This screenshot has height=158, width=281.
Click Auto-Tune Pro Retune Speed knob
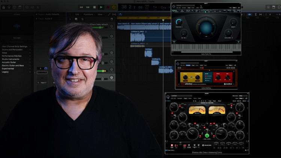pos(179,22)
